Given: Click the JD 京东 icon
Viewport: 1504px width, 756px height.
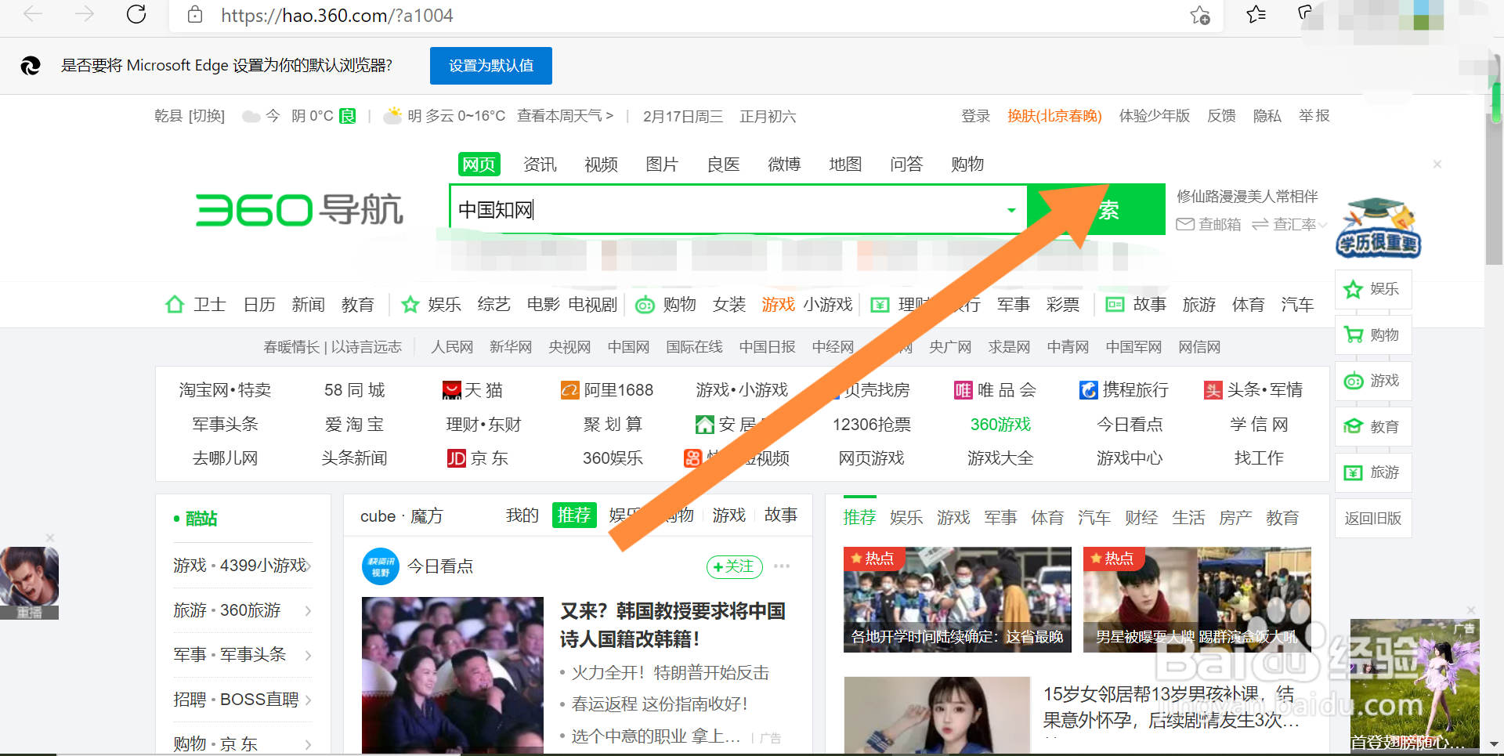Looking at the screenshot, I should [456, 458].
